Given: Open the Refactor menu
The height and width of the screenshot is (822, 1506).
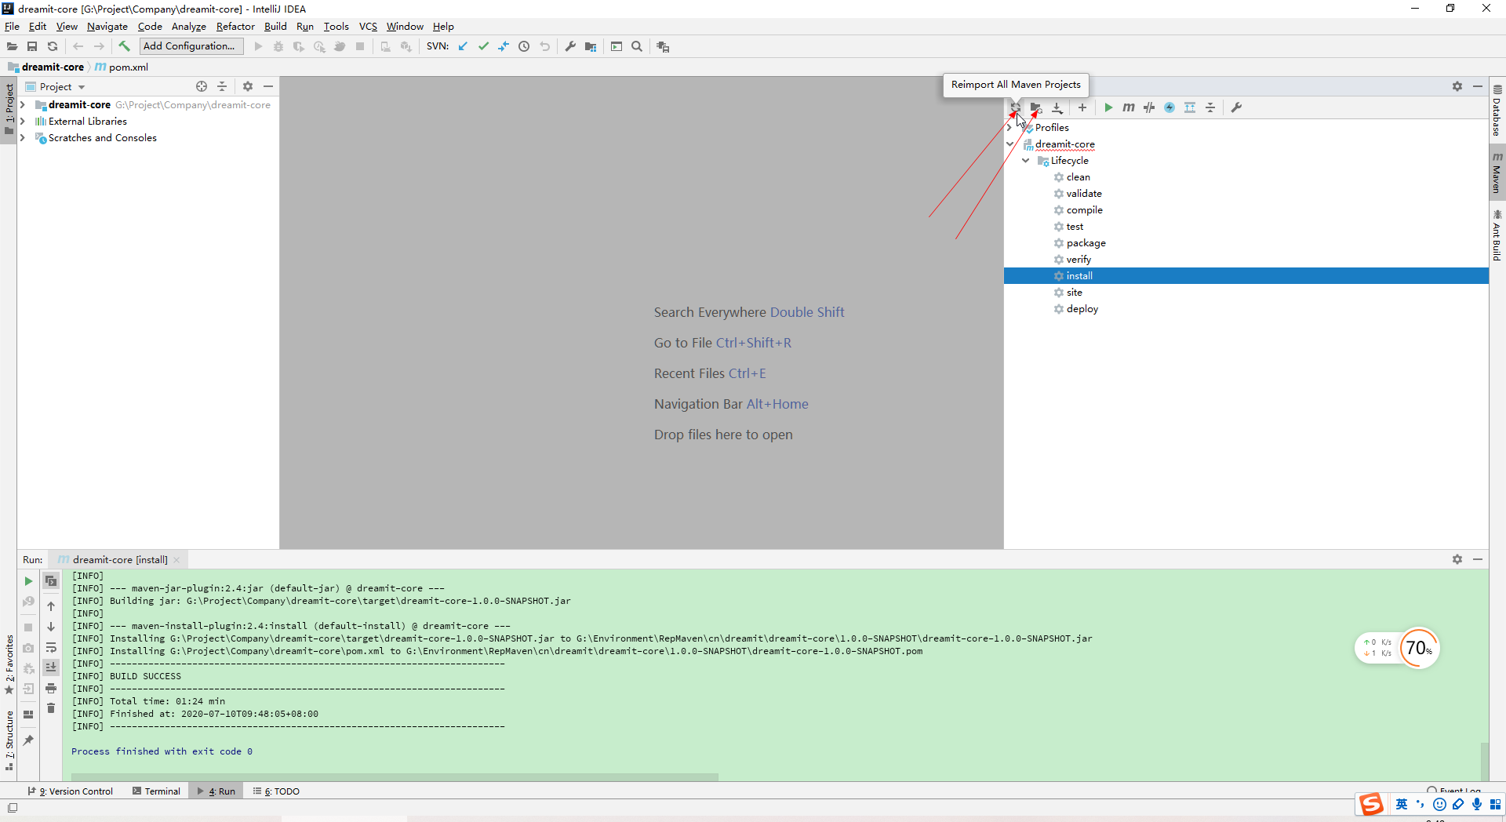Looking at the screenshot, I should (235, 26).
